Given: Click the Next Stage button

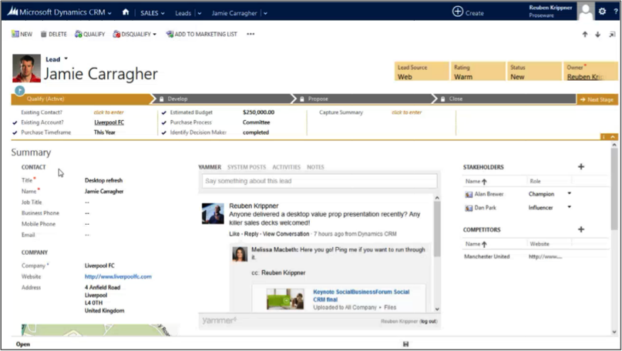Looking at the screenshot, I should tap(597, 99).
